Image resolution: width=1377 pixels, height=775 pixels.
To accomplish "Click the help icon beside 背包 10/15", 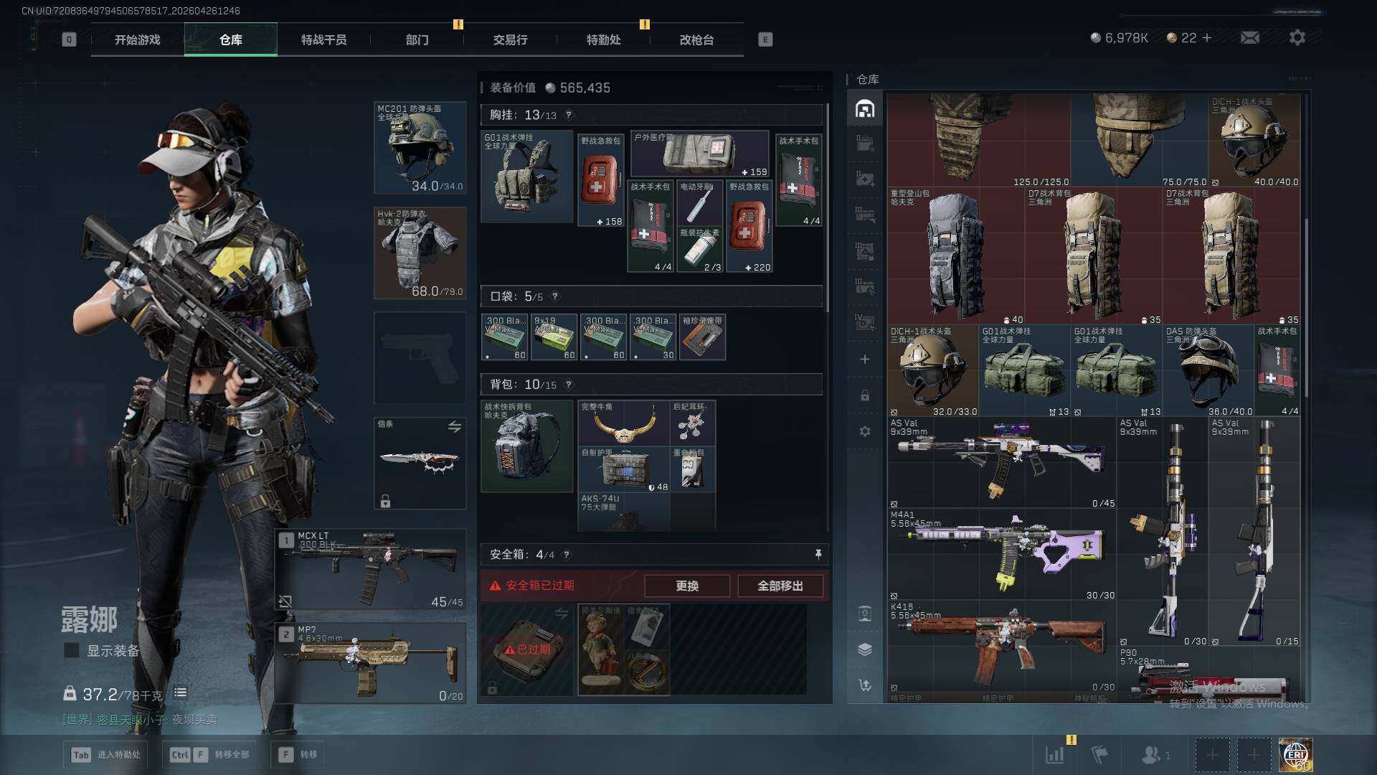I will tap(569, 385).
